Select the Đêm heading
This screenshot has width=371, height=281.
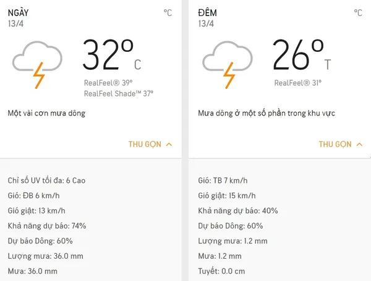209,12
